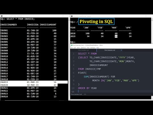Open the Edit menu in Atom
The height and width of the screenshot is (115, 153).
[75, 48]
